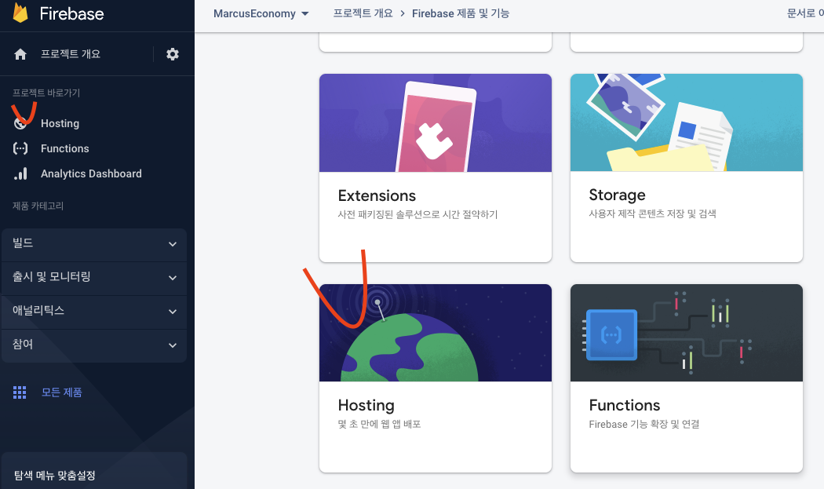Click text 사전 패키징된 솔루션으로 시간 절약하기
Image resolution: width=824 pixels, height=489 pixels.
417,214
